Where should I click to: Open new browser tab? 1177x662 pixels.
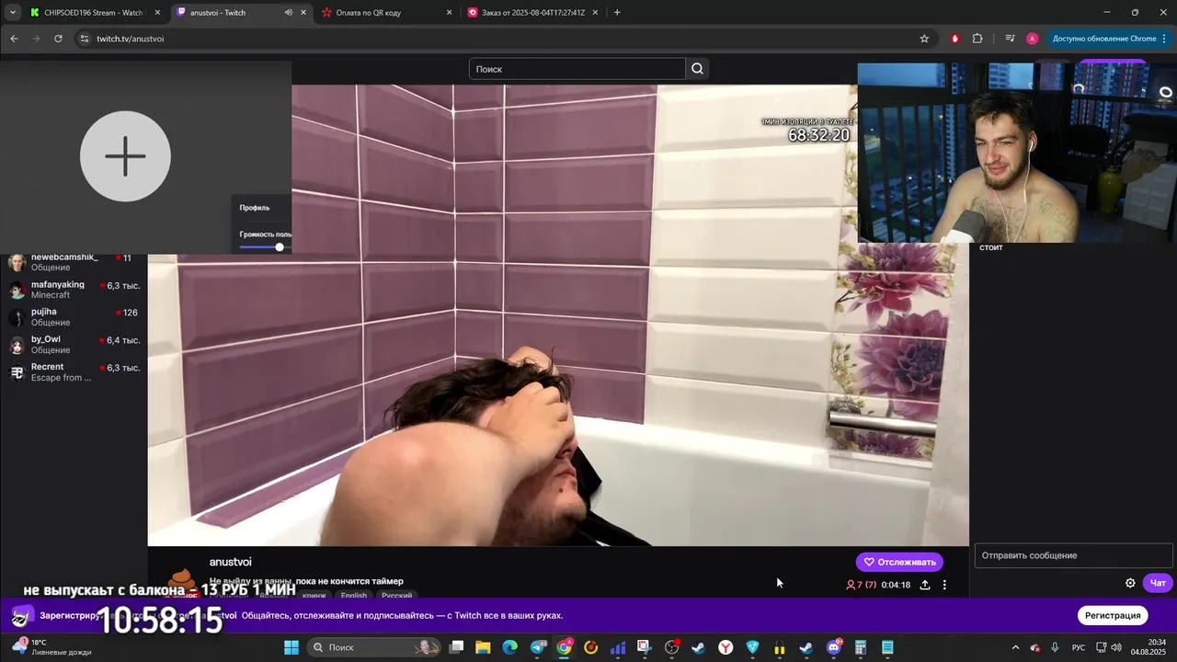(x=617, y=13)
